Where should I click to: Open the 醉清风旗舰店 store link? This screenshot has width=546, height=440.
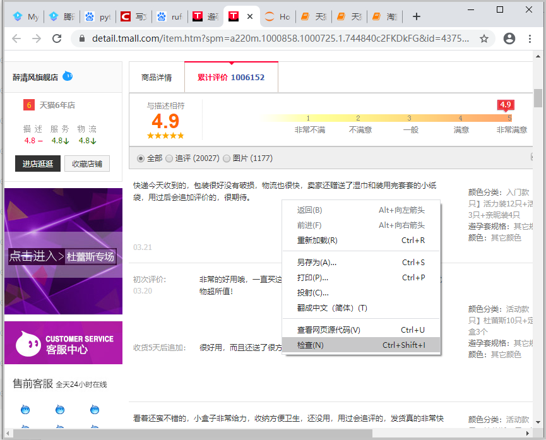pos(35,78)
